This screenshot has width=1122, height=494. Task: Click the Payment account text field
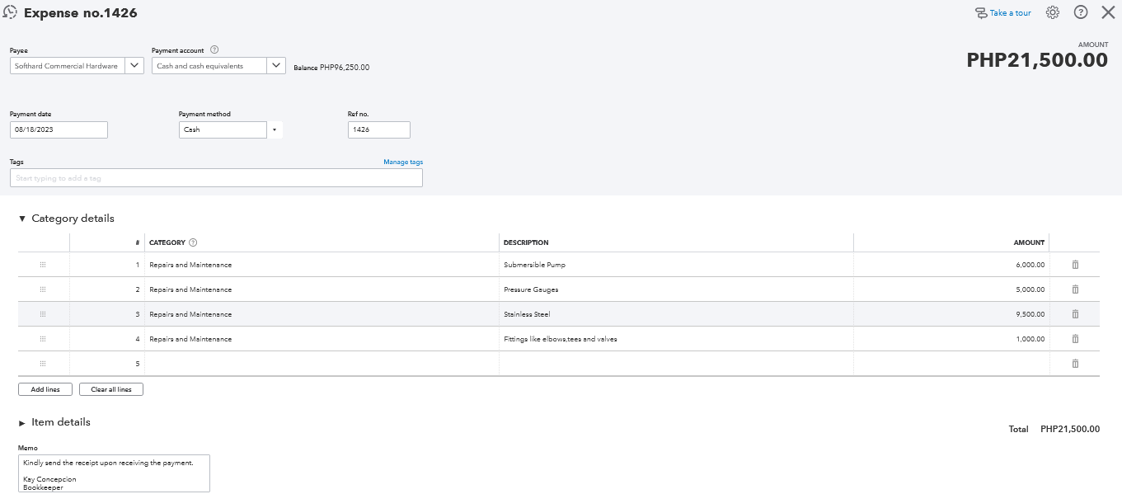[x=209, y=66]
